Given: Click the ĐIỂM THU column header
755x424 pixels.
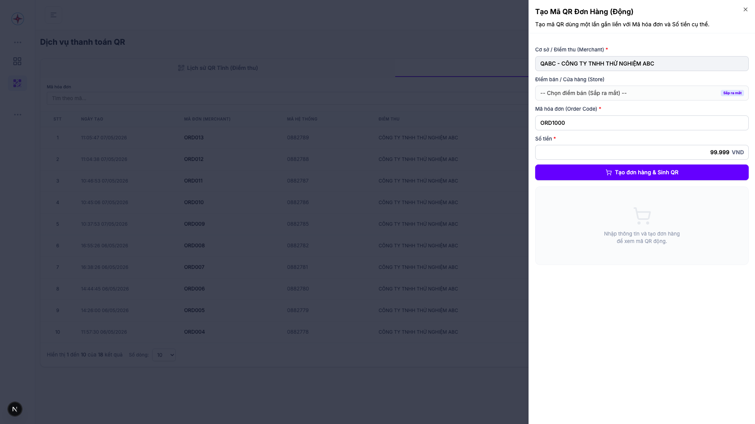Looking at the screenshot, I should tap(389, 119).
